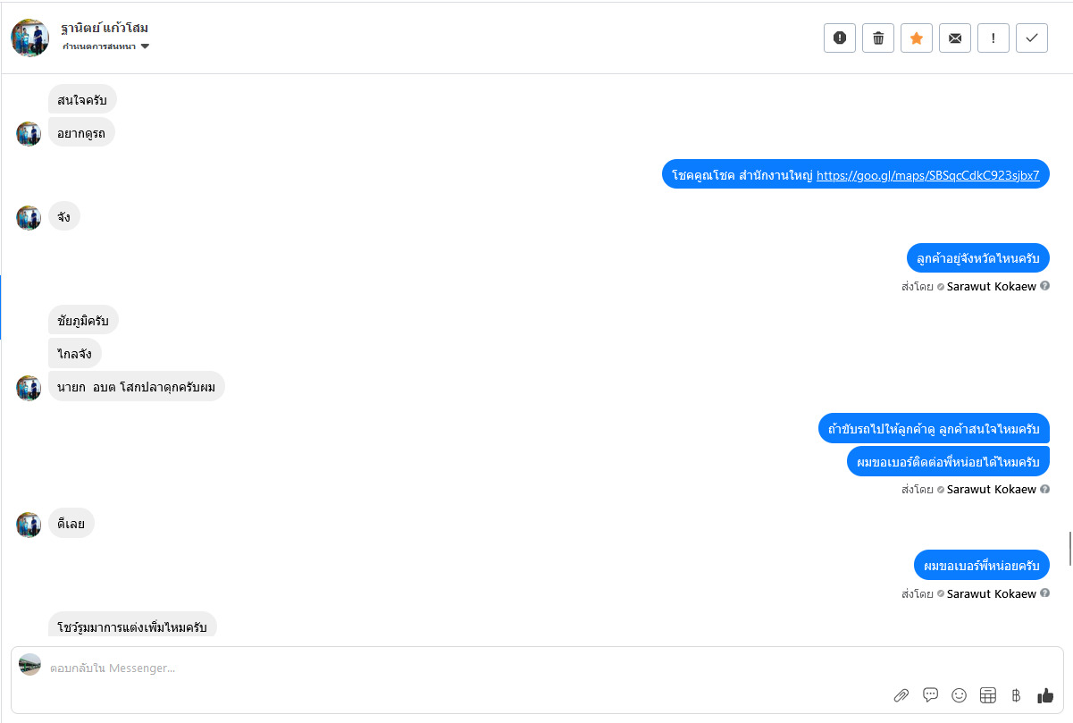Image resolution: width=1073 pixels, height=723 pixels.
Task: Send a thumbs-up like
Action: pyautogui.click(x=1045, y=695)
